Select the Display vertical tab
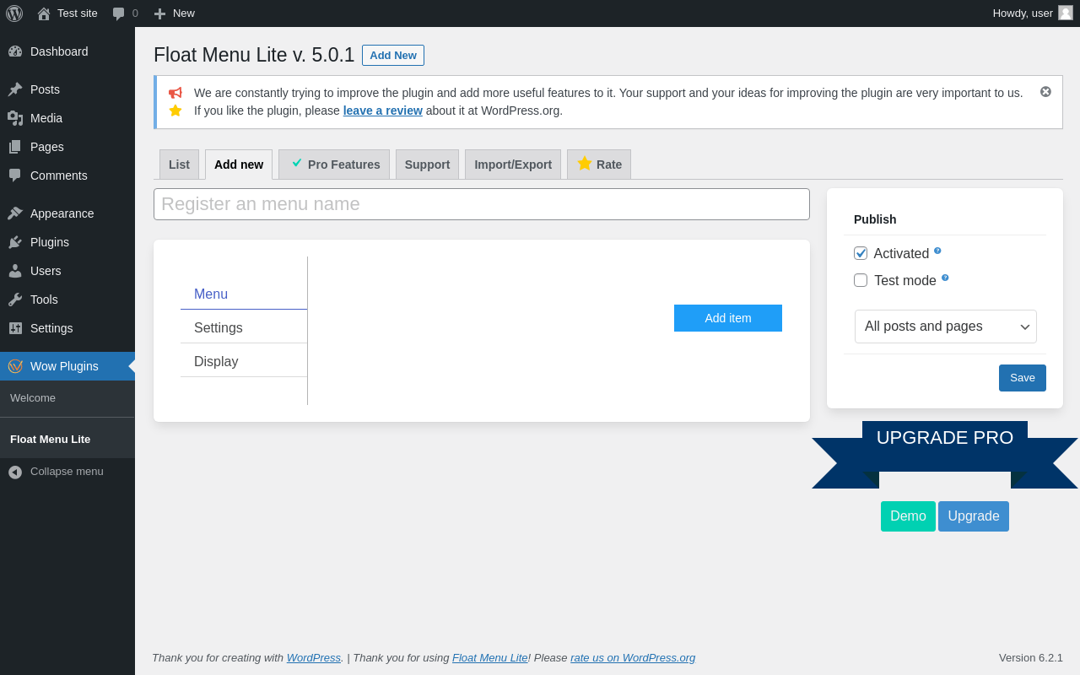Image resolution: width=1080 pixels, height=675 pixels. 244,362
